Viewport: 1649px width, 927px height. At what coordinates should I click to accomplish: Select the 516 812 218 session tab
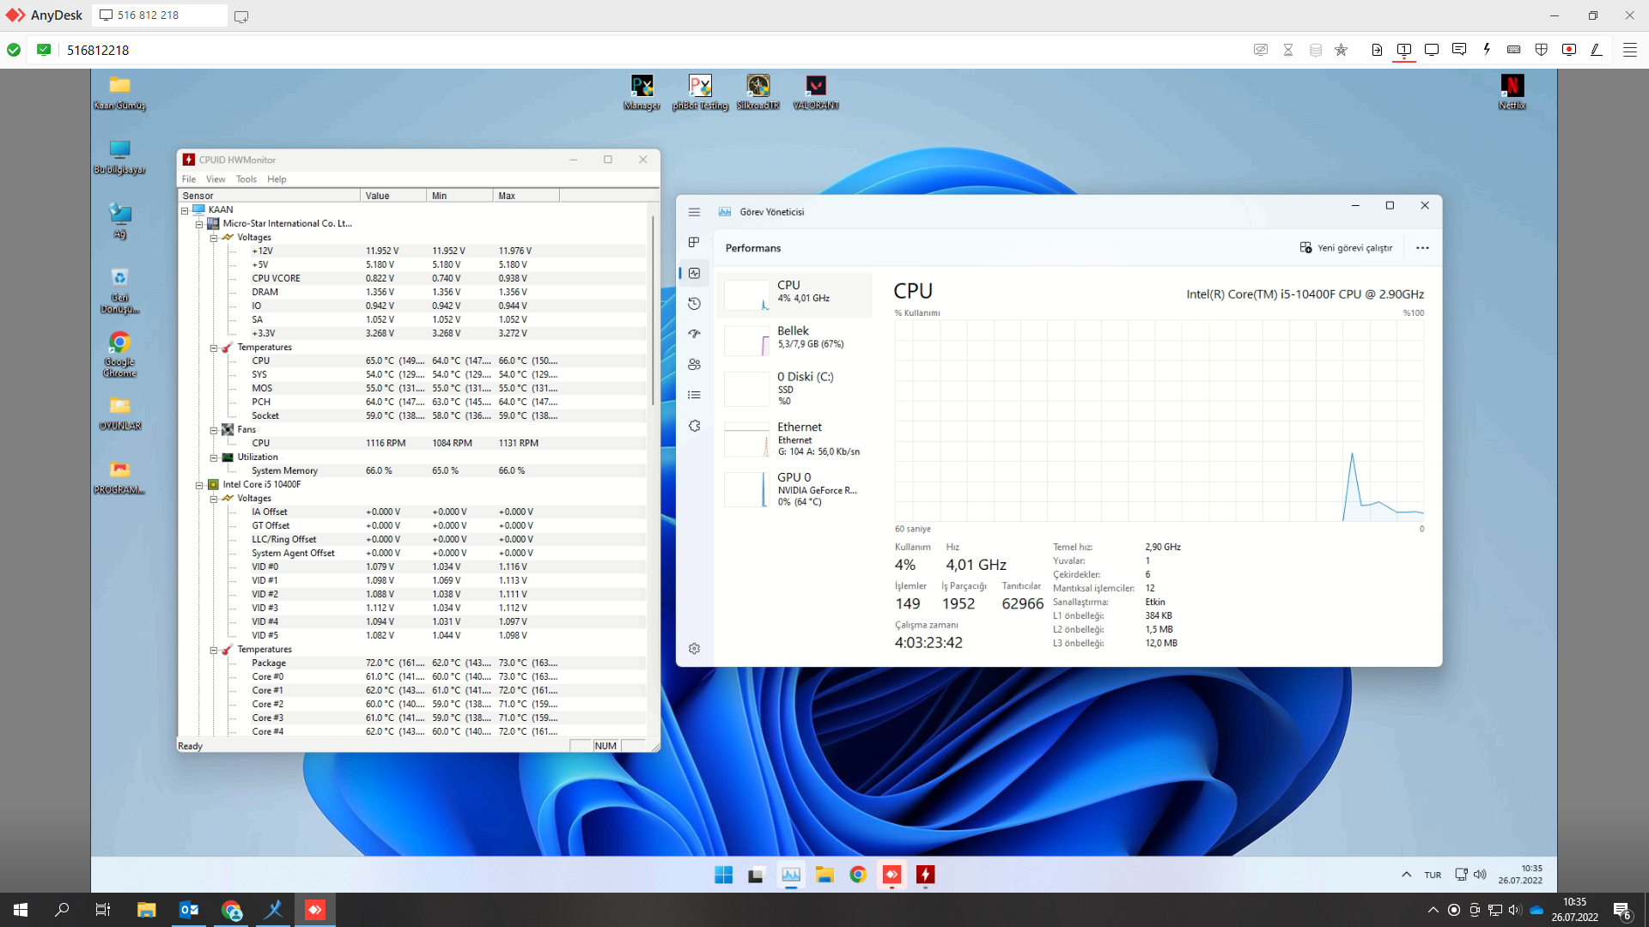click(160, 15)
